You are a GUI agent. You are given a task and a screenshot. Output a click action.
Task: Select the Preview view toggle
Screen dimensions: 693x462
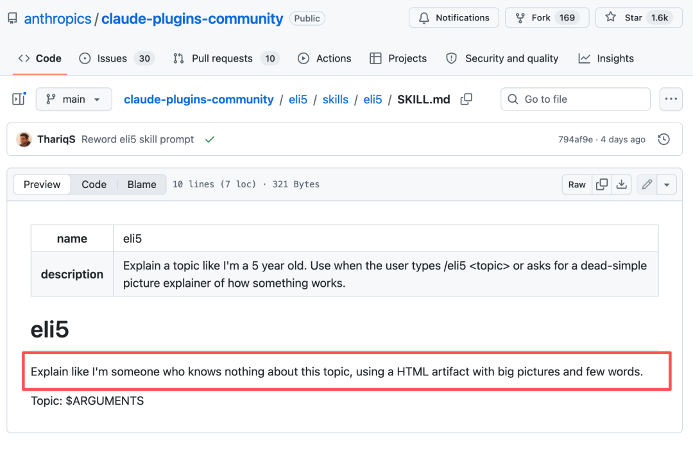[x=42, y=184]
